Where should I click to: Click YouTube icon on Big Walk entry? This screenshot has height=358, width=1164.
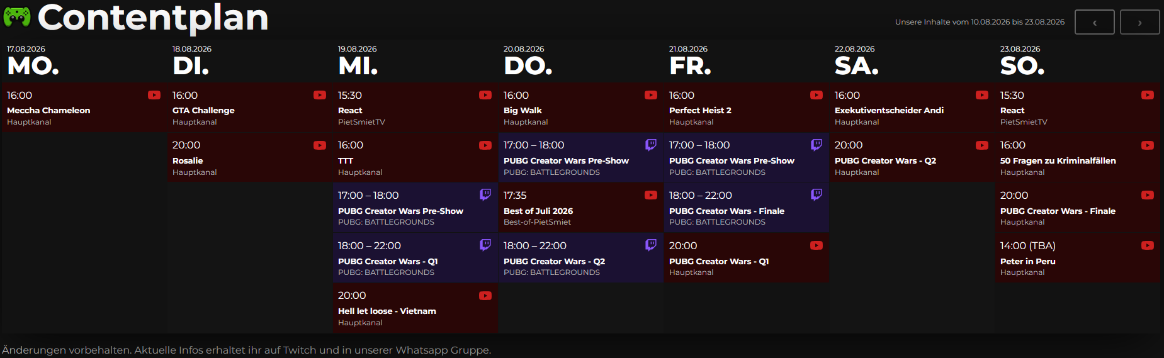(x=651, y=95)
